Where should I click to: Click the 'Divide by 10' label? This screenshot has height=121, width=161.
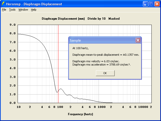point(97,19)
